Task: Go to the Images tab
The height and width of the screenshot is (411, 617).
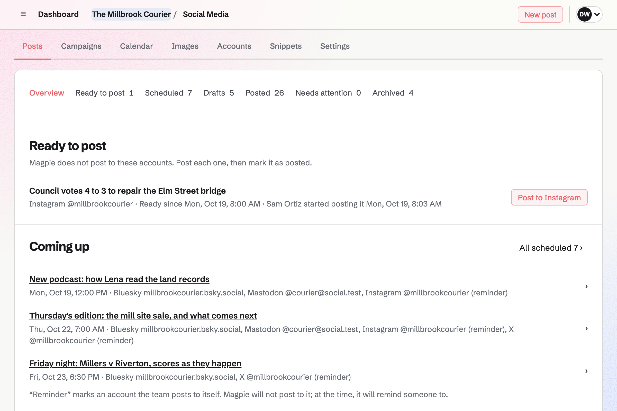Action: 185,46
